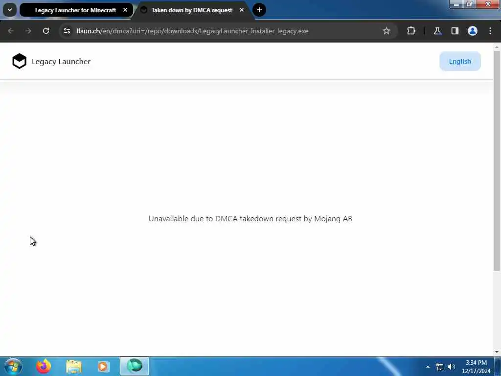Restore down the browser window
This screenshot has height=376, width=501.
tap(469, 4)
